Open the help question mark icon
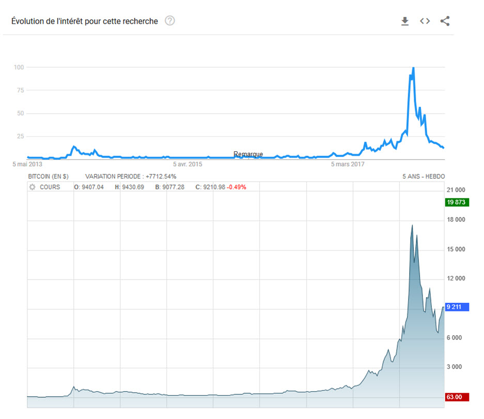This screenshot has height=419, width=484. [x=170, y=21]
